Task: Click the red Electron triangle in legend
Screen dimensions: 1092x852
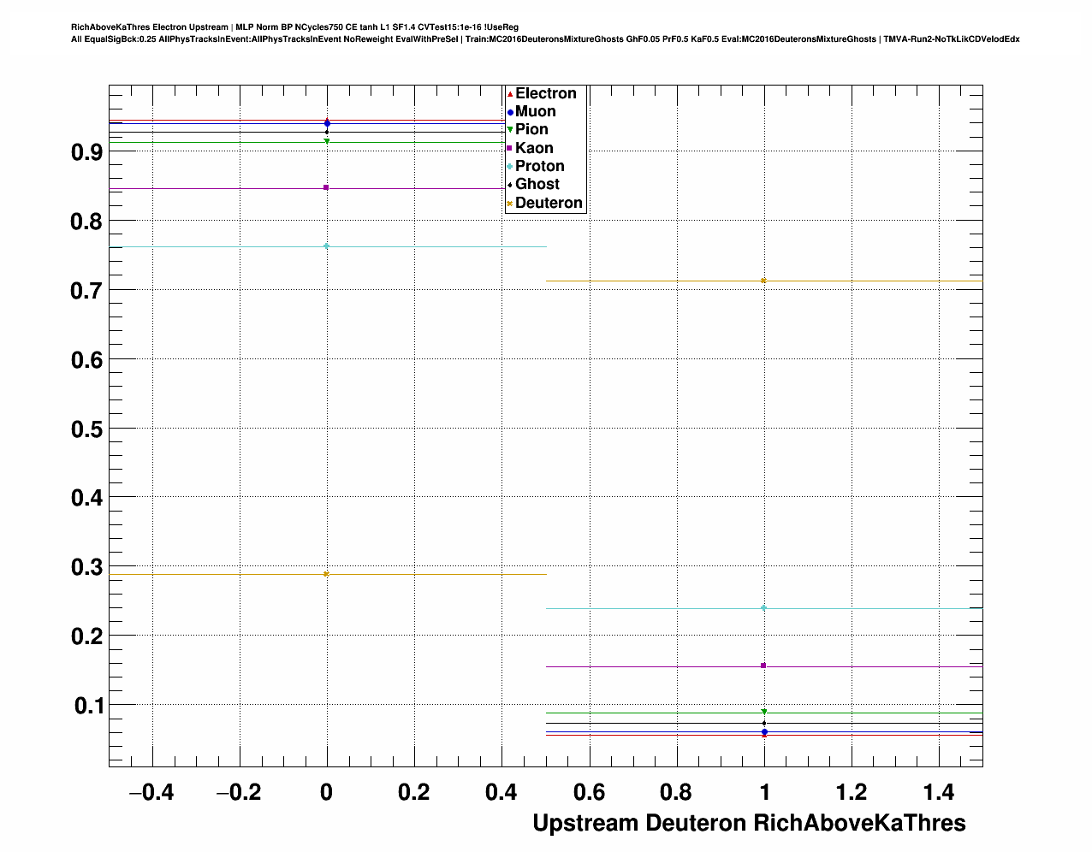Action: [x=510, y=94]
